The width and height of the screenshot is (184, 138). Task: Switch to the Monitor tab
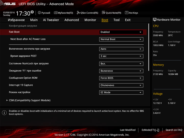tap(90, 20)
